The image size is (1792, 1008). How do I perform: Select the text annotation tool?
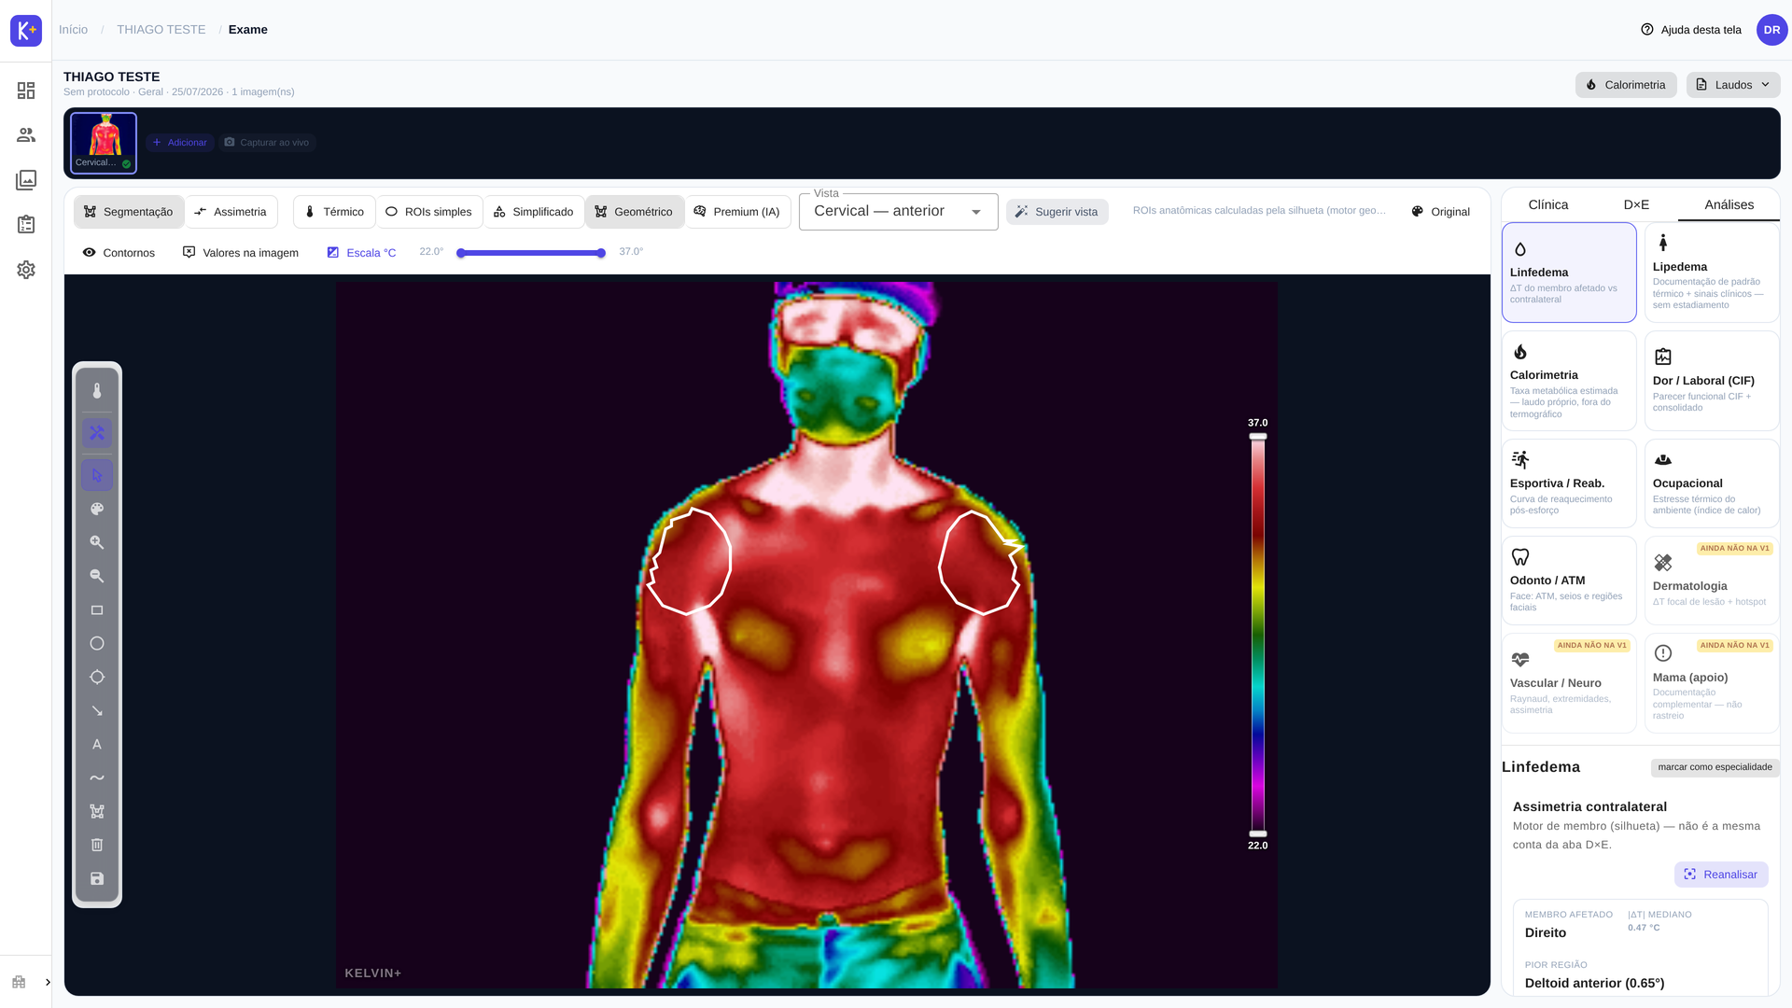point(97,745)
